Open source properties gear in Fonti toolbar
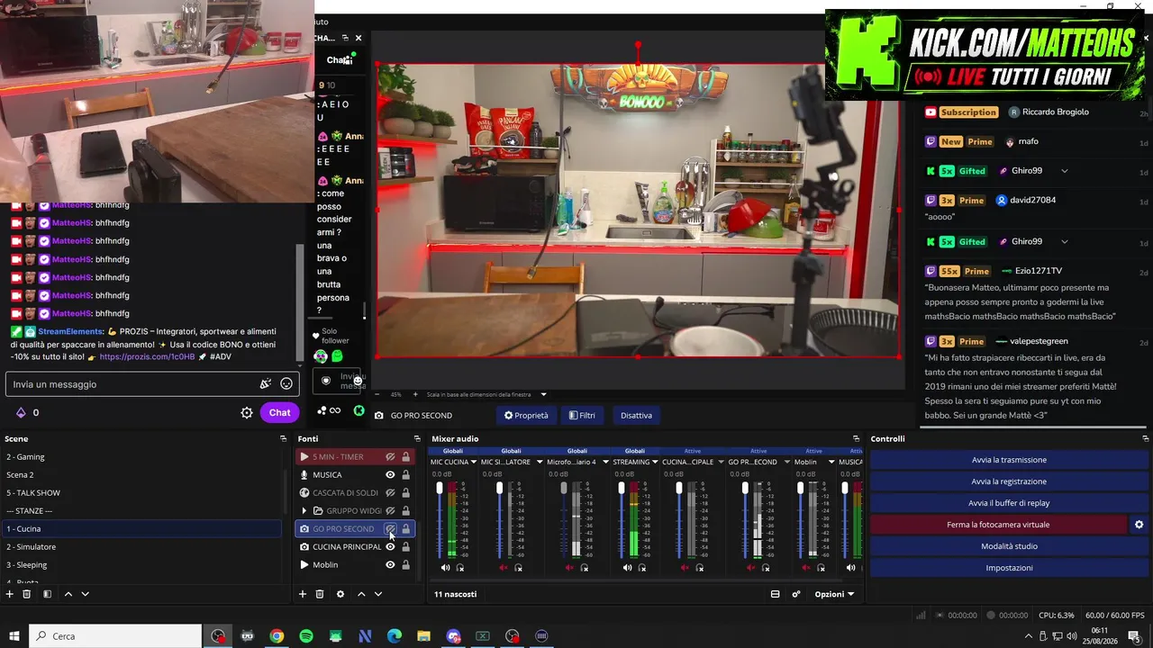The height and width of the screenshot is (648, 1153). (x=340, y=594)
